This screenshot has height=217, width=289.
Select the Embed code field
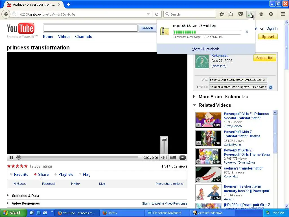[238, 87]
